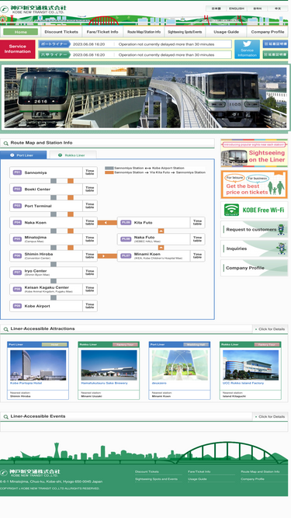Click the KOBE Free Wi-Fi icon
The image size is (291, 518).
point(231,210)
